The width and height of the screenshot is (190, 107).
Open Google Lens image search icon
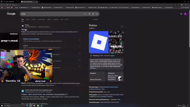click(93, 14)
